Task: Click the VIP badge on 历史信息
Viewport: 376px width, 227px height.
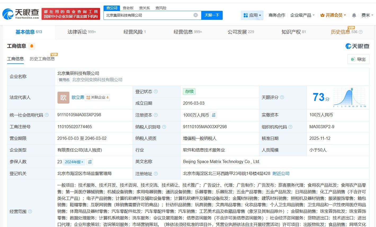Action: point(352,27)
